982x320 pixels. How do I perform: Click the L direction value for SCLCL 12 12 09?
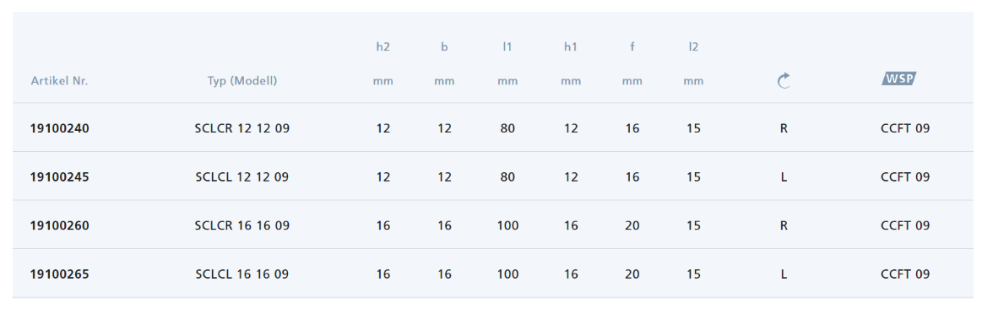784,177
